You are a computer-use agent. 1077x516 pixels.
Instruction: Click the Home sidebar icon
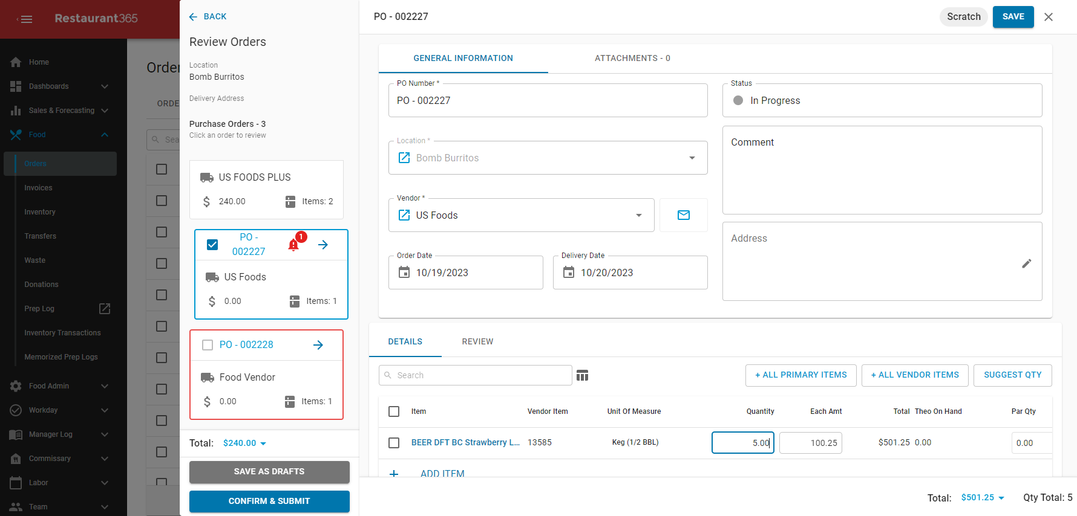pyautogui.click(x=16, y=62)
